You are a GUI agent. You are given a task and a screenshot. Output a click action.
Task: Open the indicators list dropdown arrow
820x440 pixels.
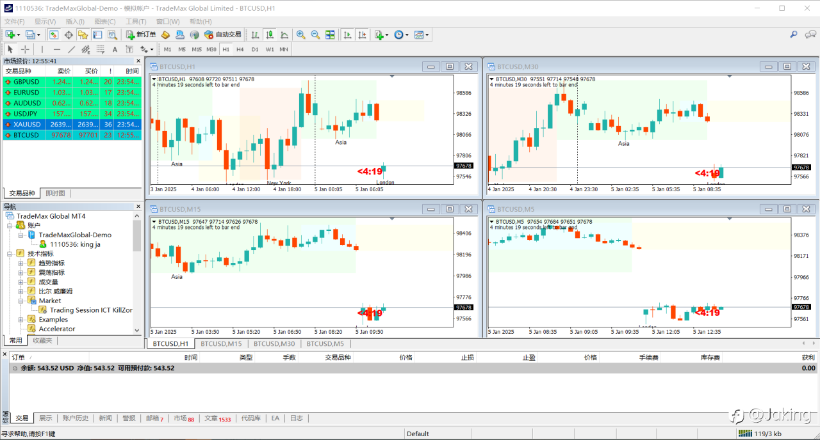tap(388, 35)
